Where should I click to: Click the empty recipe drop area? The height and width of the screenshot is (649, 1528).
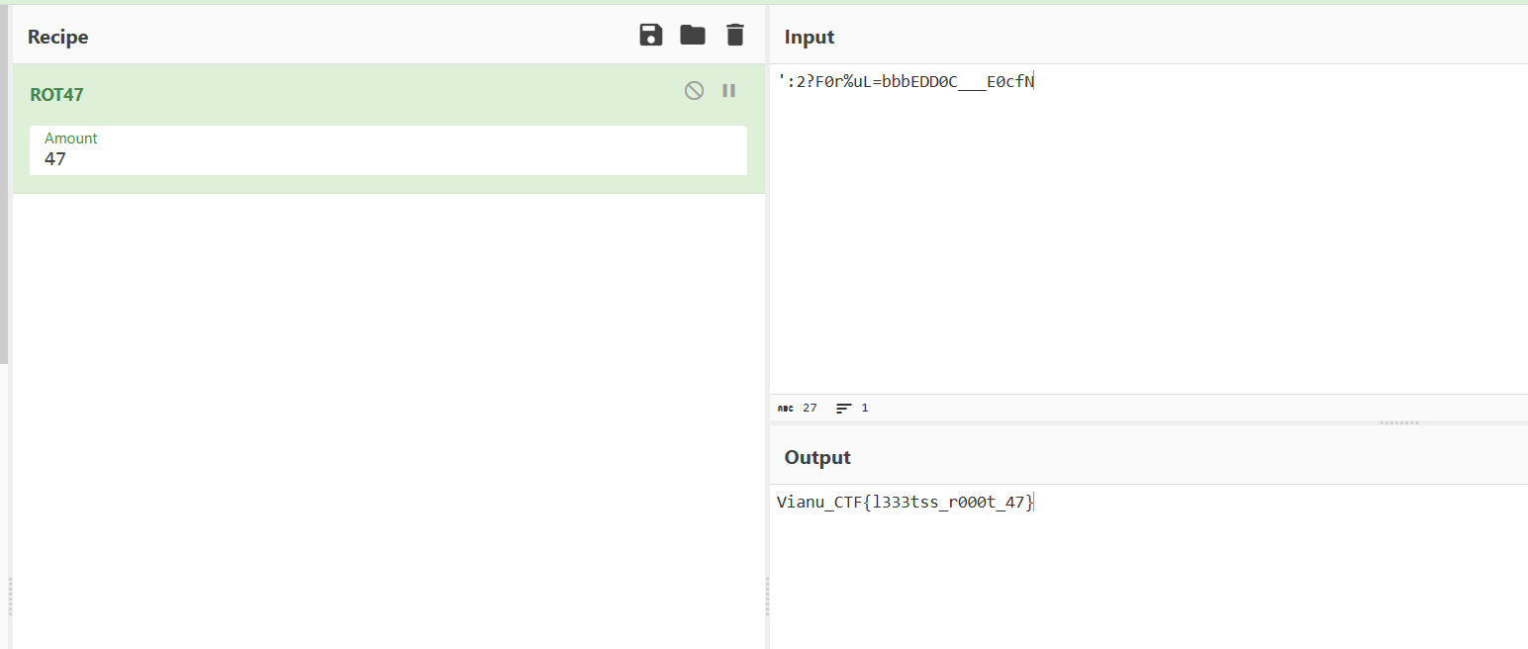(x=388, y=416)
